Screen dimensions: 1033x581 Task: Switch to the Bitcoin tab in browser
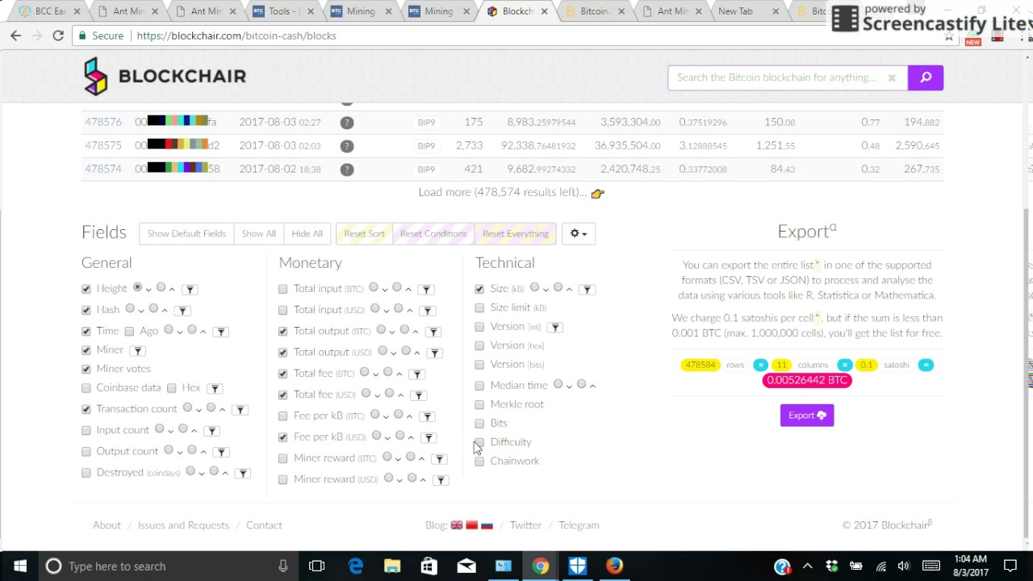tap(593, 11)
